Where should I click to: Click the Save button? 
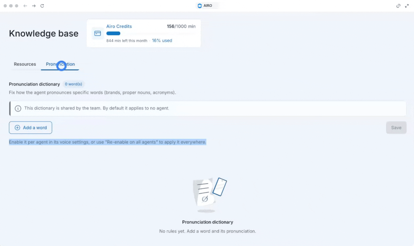click(396, 128)
